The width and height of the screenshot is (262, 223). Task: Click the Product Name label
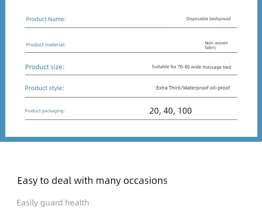(x=46, y=19)
